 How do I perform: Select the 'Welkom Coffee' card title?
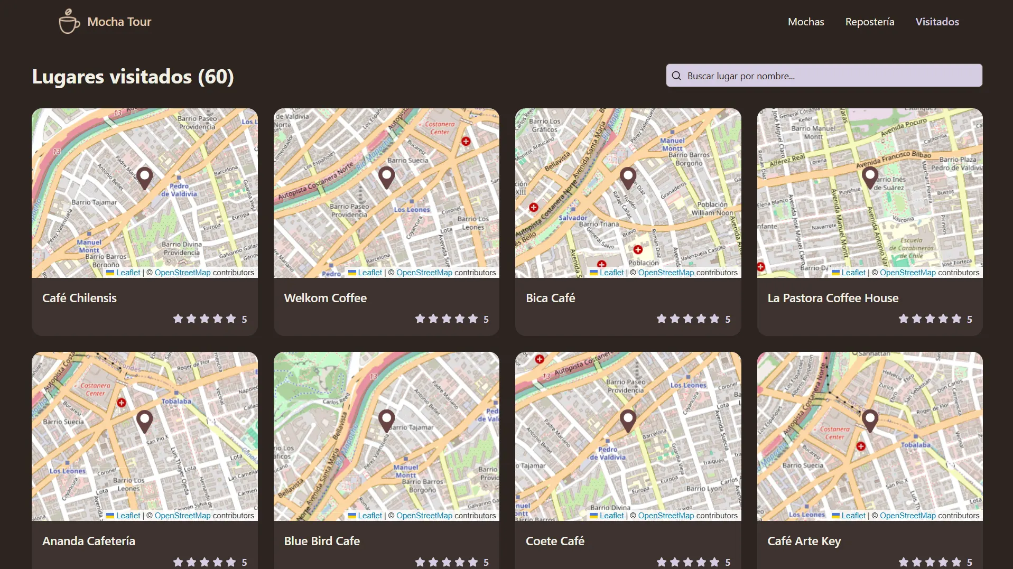click(326, 298)
